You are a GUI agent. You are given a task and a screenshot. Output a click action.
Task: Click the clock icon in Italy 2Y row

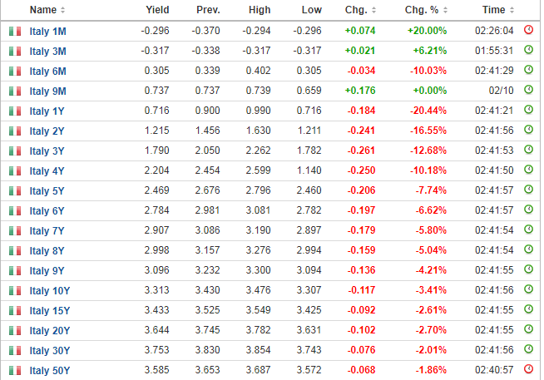[528, 130]
